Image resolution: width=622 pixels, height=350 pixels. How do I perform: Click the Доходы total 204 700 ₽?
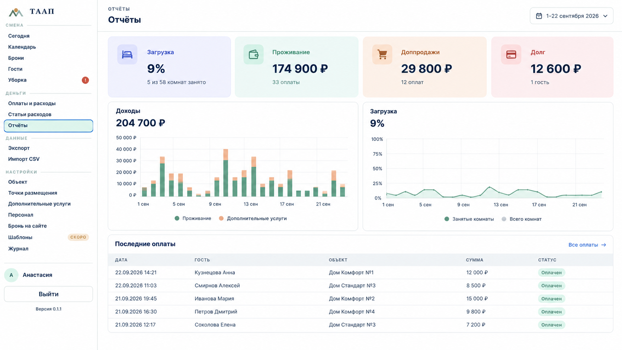click(x=141, y=123)
